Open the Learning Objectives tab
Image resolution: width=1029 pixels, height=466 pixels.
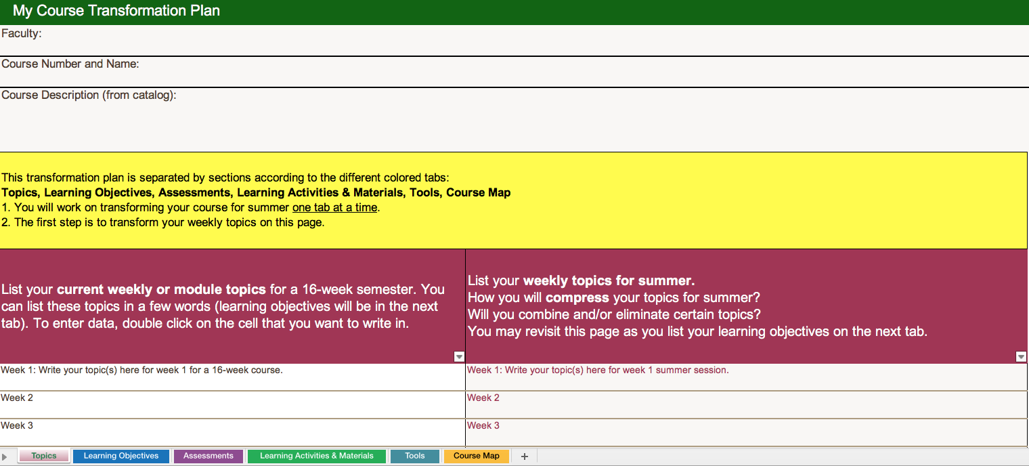[x=121, y=456]
